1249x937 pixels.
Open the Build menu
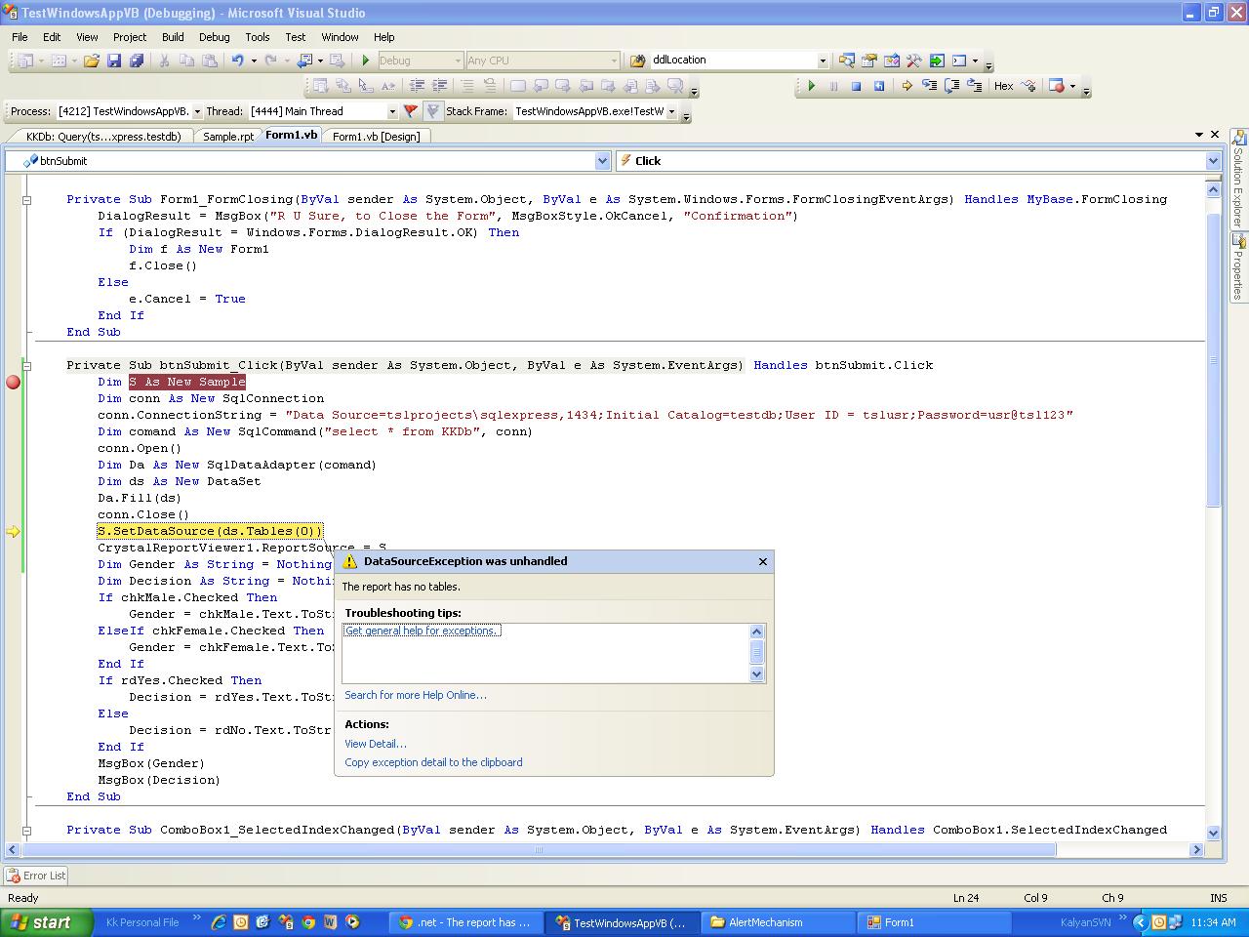coord(173,37)
